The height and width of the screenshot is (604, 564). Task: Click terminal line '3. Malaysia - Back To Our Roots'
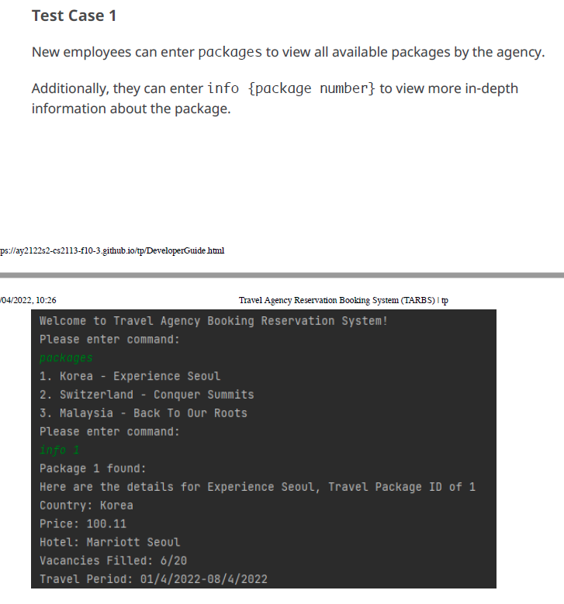pyautogui.click(x=143, y=413)
